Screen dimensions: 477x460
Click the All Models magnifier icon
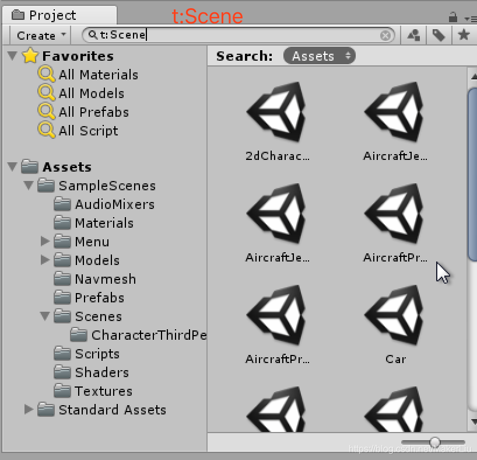tap(47, 93)
